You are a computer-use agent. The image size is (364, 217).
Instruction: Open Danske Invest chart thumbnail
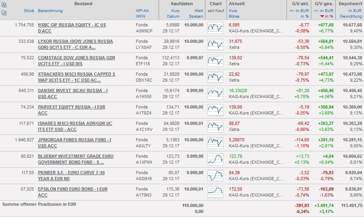coord(215,94)
